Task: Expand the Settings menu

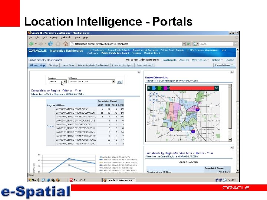Action: tap(217, 60)
